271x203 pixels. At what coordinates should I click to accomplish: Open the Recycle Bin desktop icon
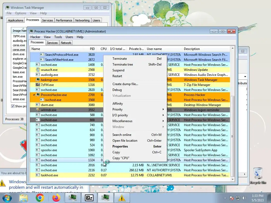[258, 176]
